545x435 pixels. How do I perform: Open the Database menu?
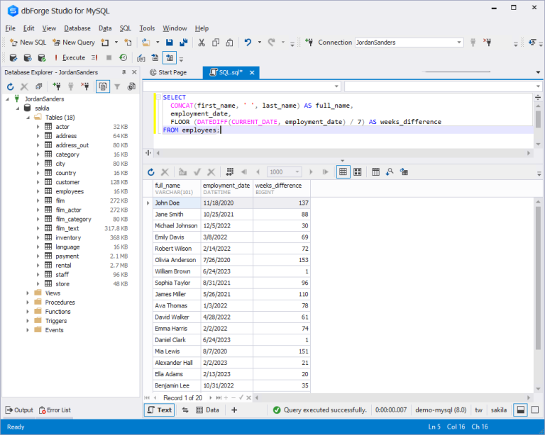click(x=77, y=28)
